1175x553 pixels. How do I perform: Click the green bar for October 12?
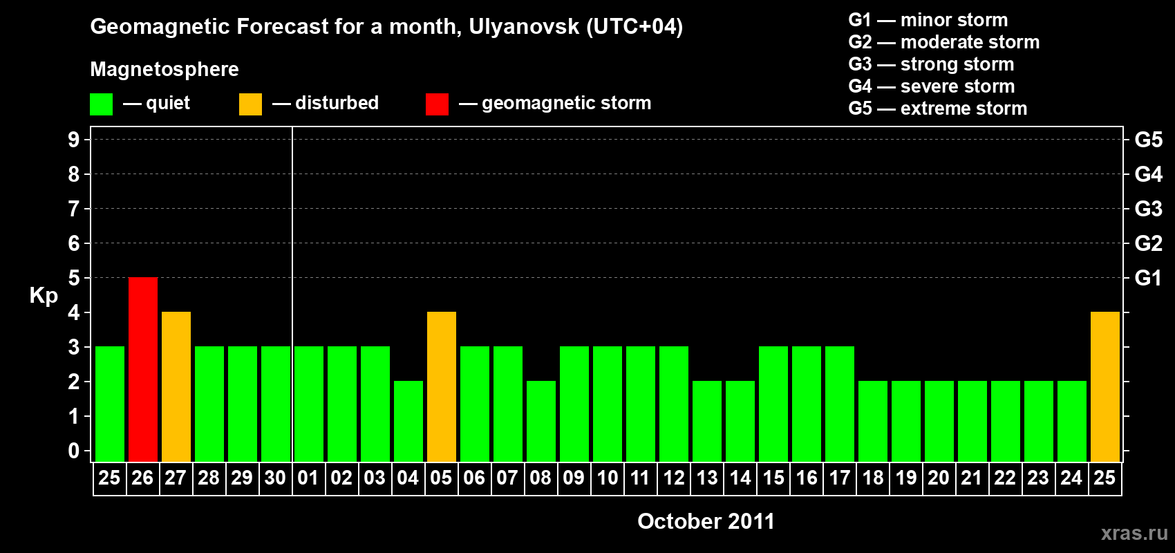pyautogui.click(x=674, y=404)
